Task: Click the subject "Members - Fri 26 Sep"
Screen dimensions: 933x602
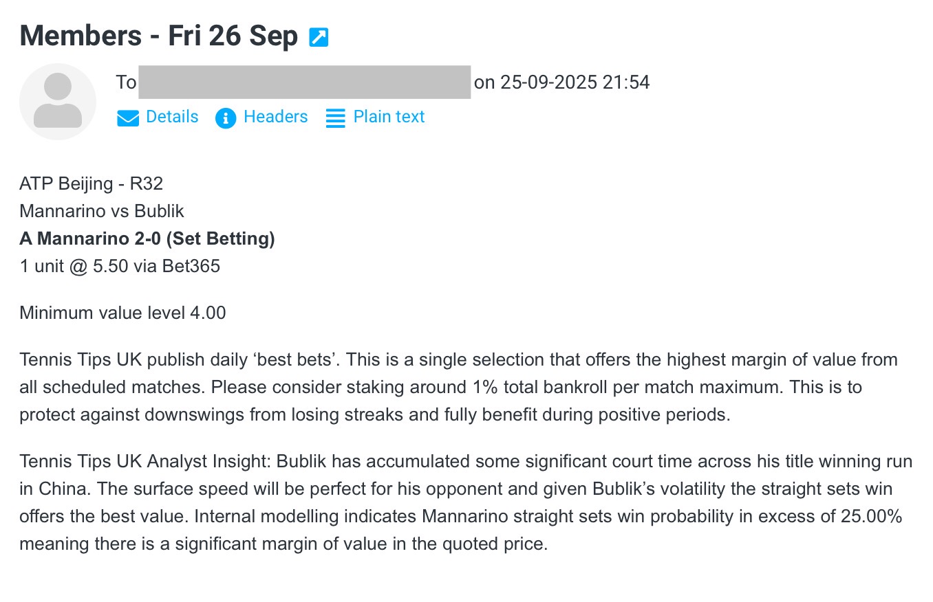Action: 159,36
